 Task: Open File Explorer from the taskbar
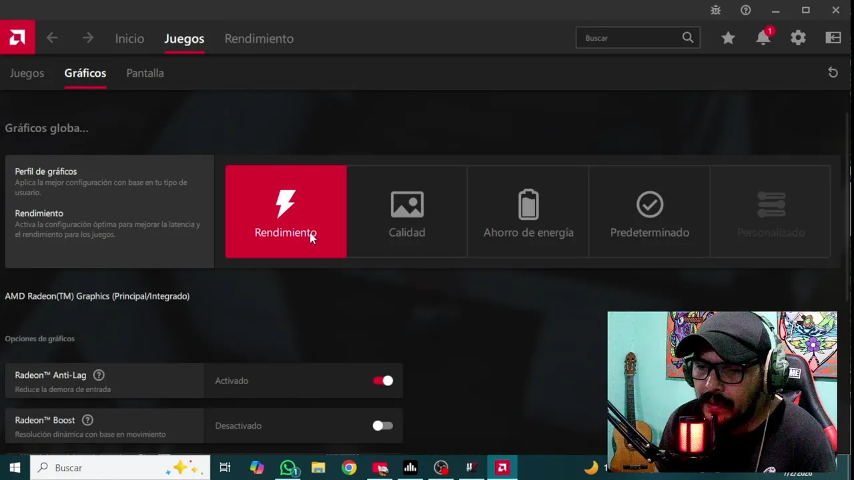(x=318, y=467)
